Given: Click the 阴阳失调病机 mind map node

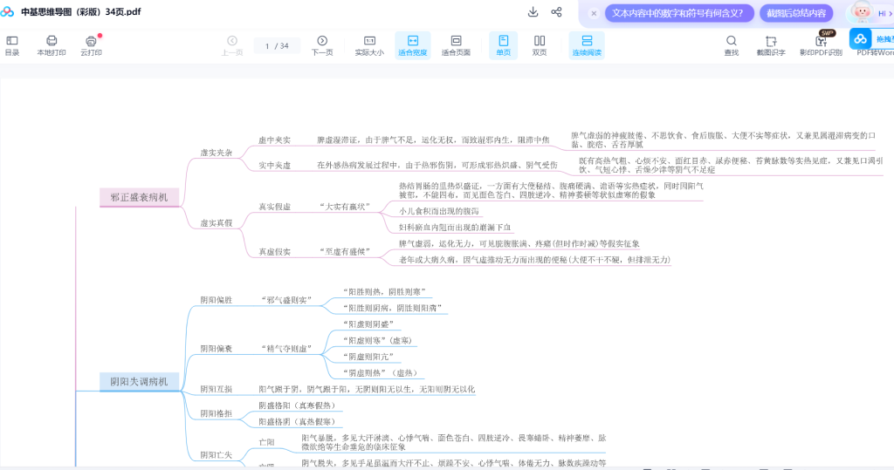Looking at the screenshot, I should tap(139, 382).
